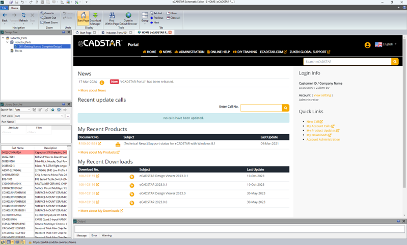Open the Start Page from the ribbon
The image size is (407, 245).
tap(83, 17)
